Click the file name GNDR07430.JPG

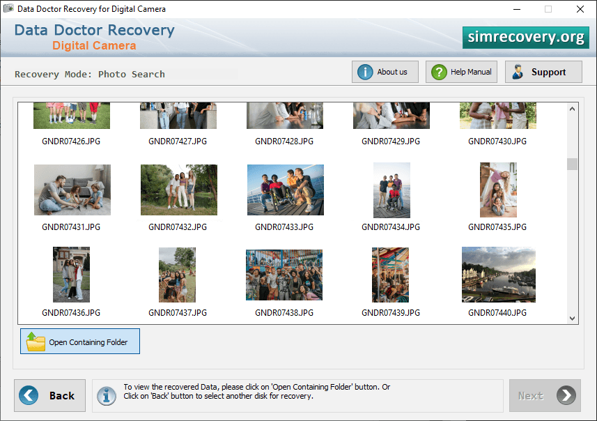pyautogui.click(x=497, y=141)
